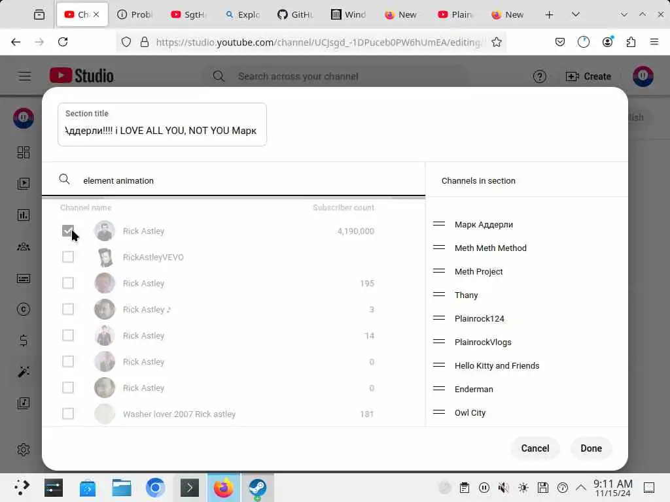Grab the drag handle for Enderman
The image size is (670, 502).
click(439, 388)
